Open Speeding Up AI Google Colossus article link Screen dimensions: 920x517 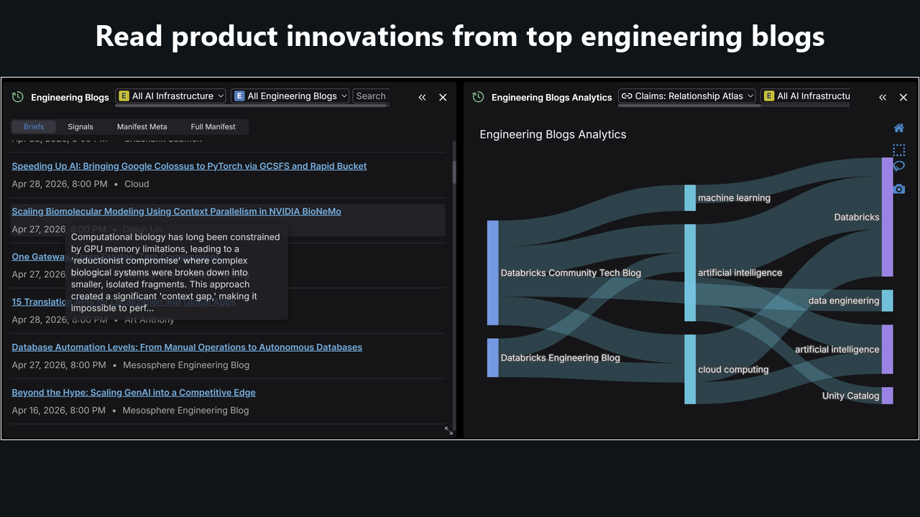[x=189, y=166]
